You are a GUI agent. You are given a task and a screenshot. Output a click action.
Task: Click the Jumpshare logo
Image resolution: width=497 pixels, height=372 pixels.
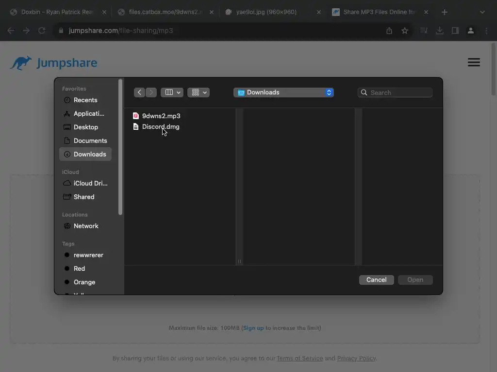click(x=53, y=62)
